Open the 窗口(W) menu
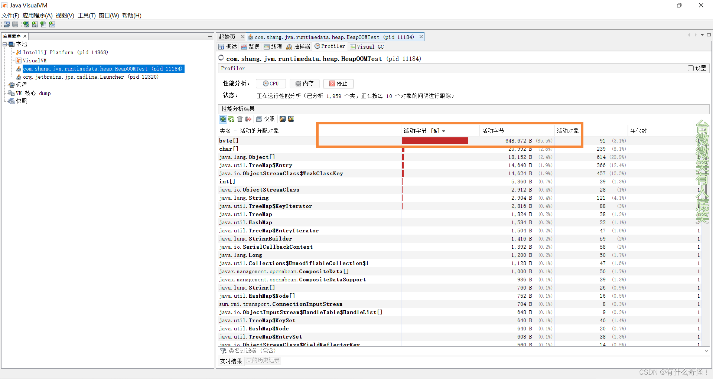This screenshot has height=379, width=713. tap(109, 16)
